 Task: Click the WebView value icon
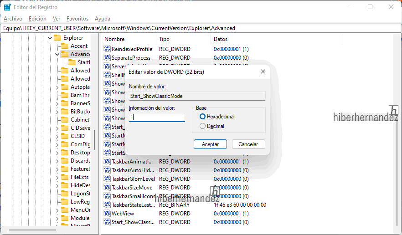107,213
